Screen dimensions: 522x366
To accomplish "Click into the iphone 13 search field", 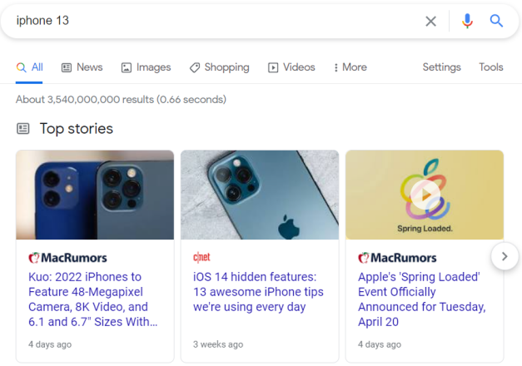I will tap(213, 21).
